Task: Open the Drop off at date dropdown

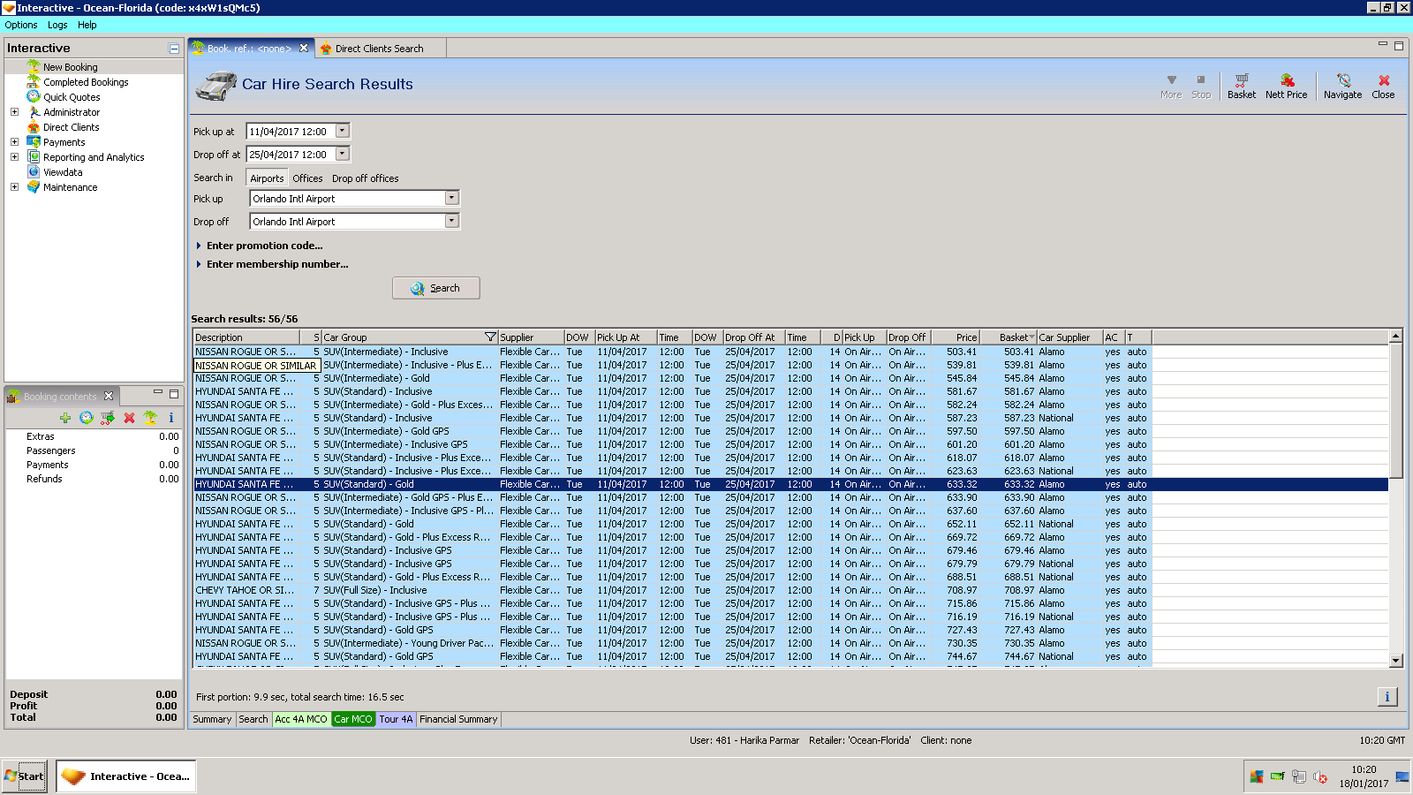Action: coord(343,154)
